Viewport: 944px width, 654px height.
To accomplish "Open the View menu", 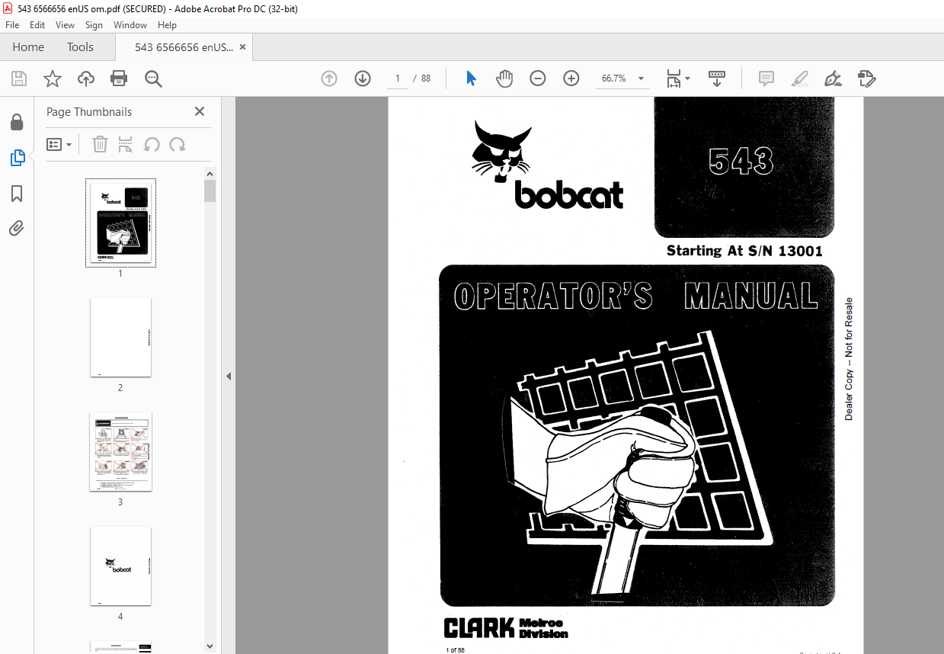I will (x=65, y=24).
